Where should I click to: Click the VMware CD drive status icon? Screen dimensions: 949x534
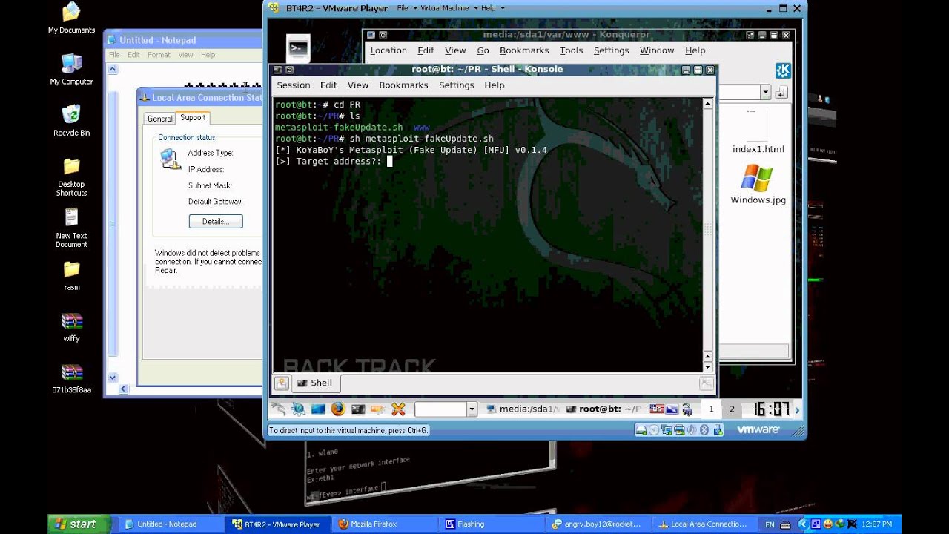pyautogui.click(x=654, y=430)
